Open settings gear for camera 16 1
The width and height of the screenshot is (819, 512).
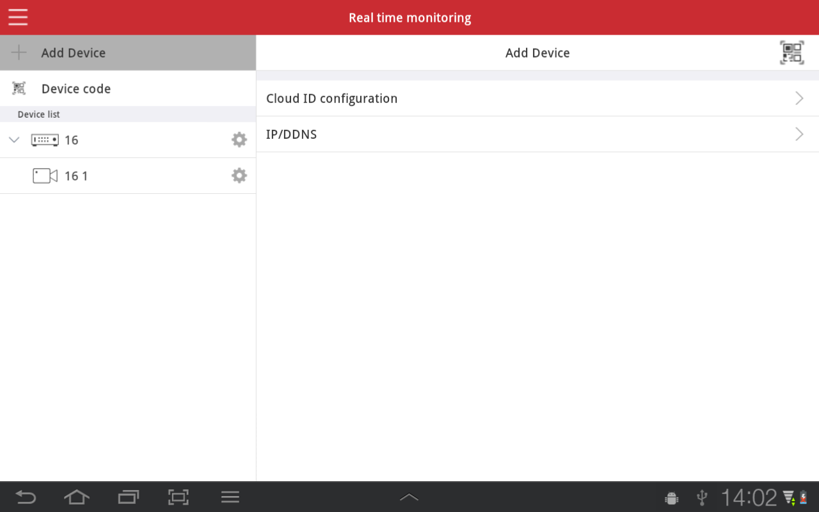click(239, 175)
